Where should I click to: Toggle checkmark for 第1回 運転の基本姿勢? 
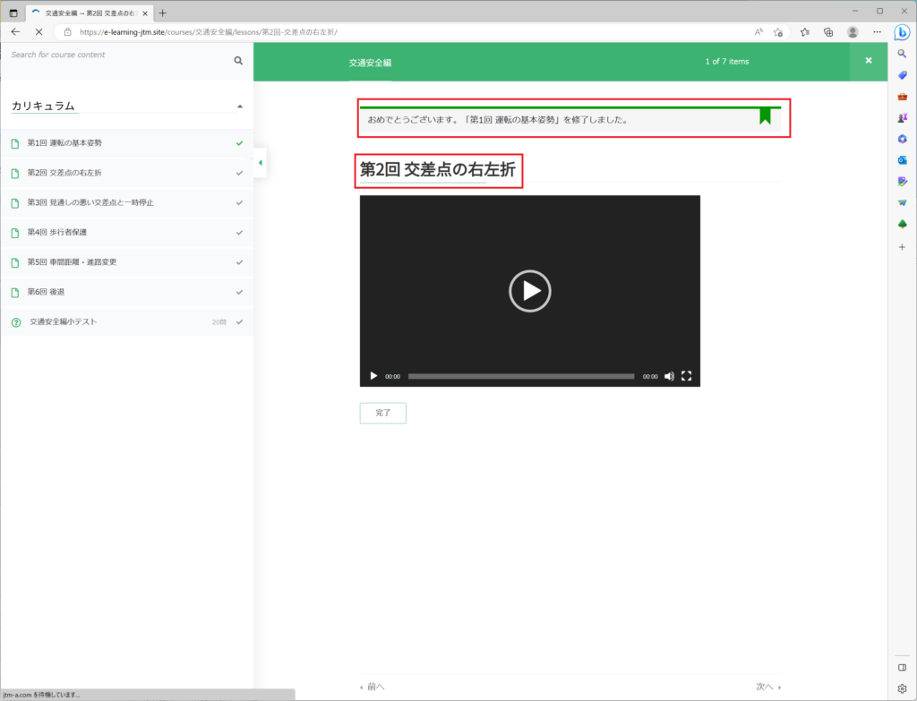(239, 143)
